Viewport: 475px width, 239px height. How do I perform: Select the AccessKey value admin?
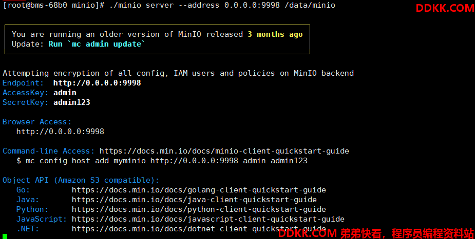coord(65,93)
